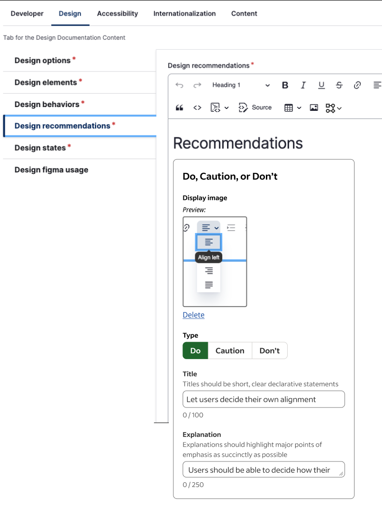Viewport: 382px width, 524px height.
Task: Expand code block language dropdown arrow
Action: point(227,108)
